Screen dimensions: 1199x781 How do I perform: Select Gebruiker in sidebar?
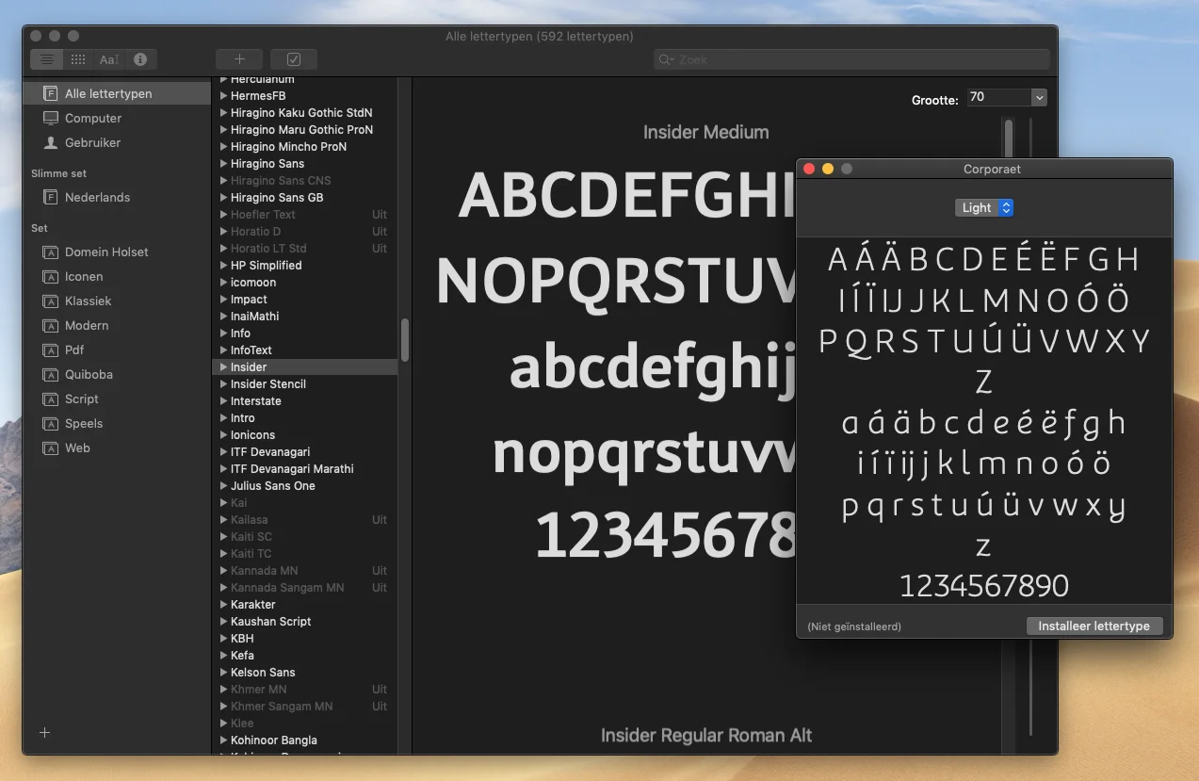[117, 142]
